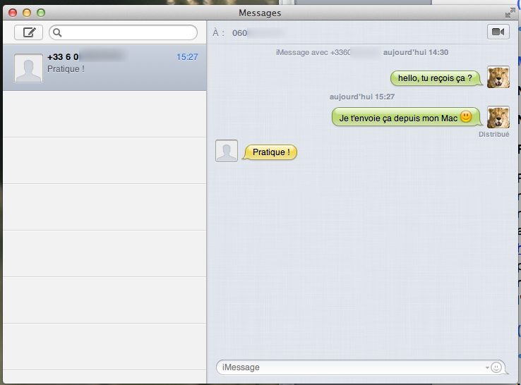Click the sender's gray avatar beside 'Pratique !'
Viewport: 521px width, 385px height.
[227, 151]
